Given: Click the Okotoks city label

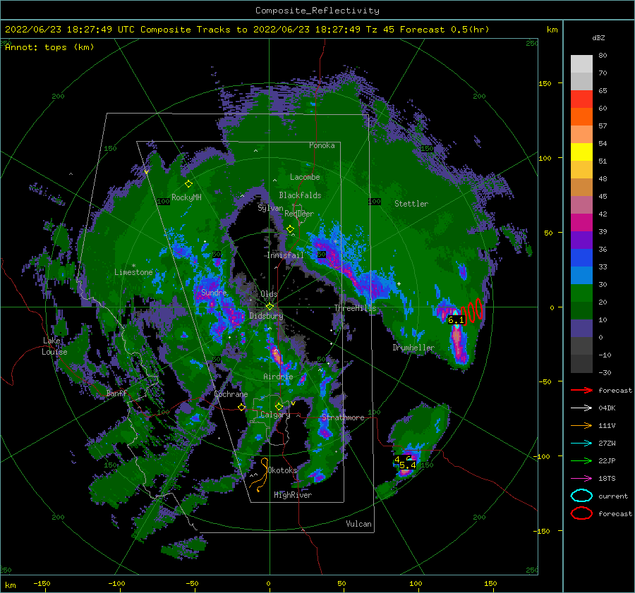Looking at the screenshot, I should click(x=282, y=470).
